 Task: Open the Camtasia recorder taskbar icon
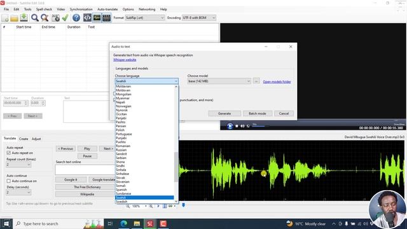[163, 223]
